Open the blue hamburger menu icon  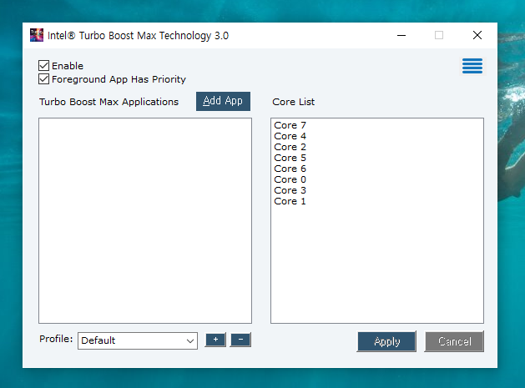coord(472,66)
